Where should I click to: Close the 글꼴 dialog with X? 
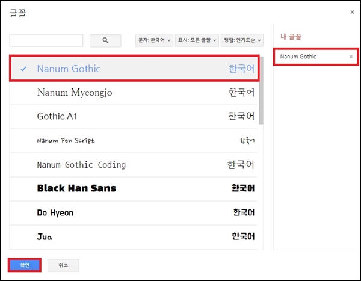click(x=352, y=12)
